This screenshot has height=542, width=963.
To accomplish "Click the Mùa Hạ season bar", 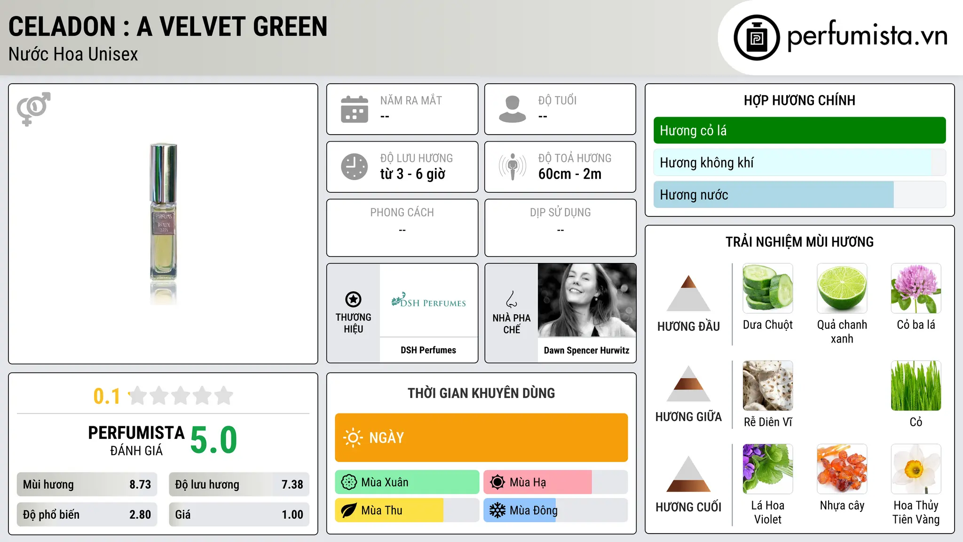I will [556, 482].
